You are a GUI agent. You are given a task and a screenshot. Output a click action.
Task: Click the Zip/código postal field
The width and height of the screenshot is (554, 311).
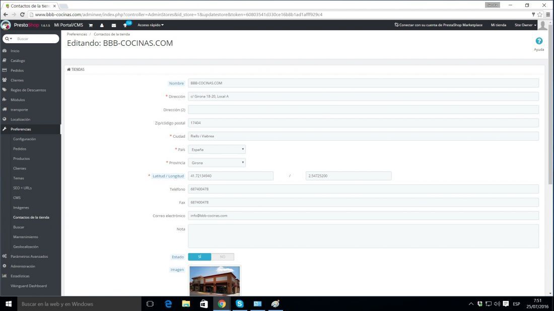(363, 123)
